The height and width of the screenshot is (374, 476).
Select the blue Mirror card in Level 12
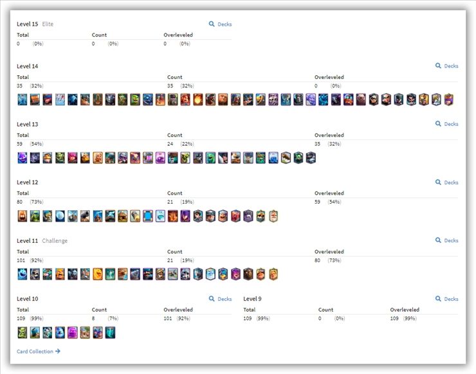point(148,216)
